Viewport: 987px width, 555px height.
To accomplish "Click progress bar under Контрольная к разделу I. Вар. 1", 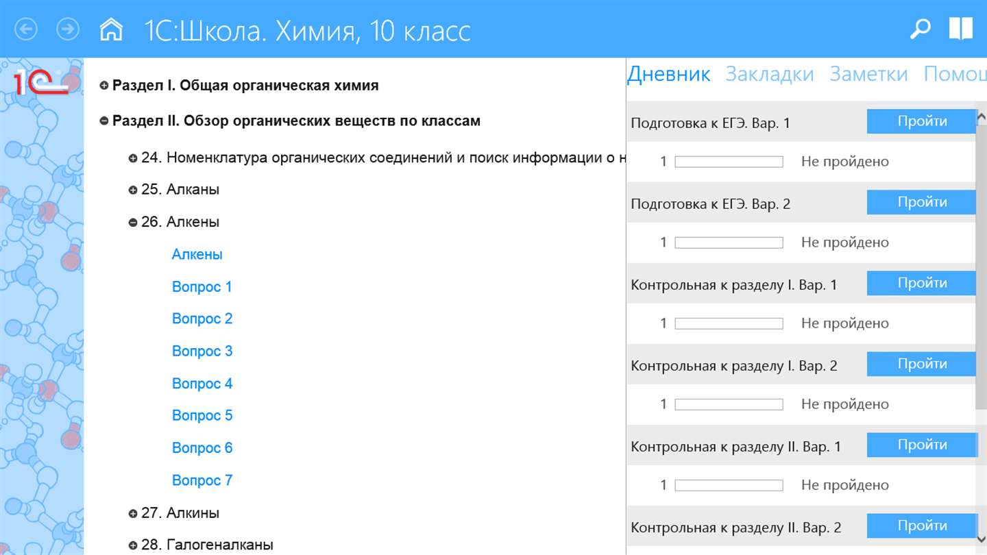I will [729, 323].
